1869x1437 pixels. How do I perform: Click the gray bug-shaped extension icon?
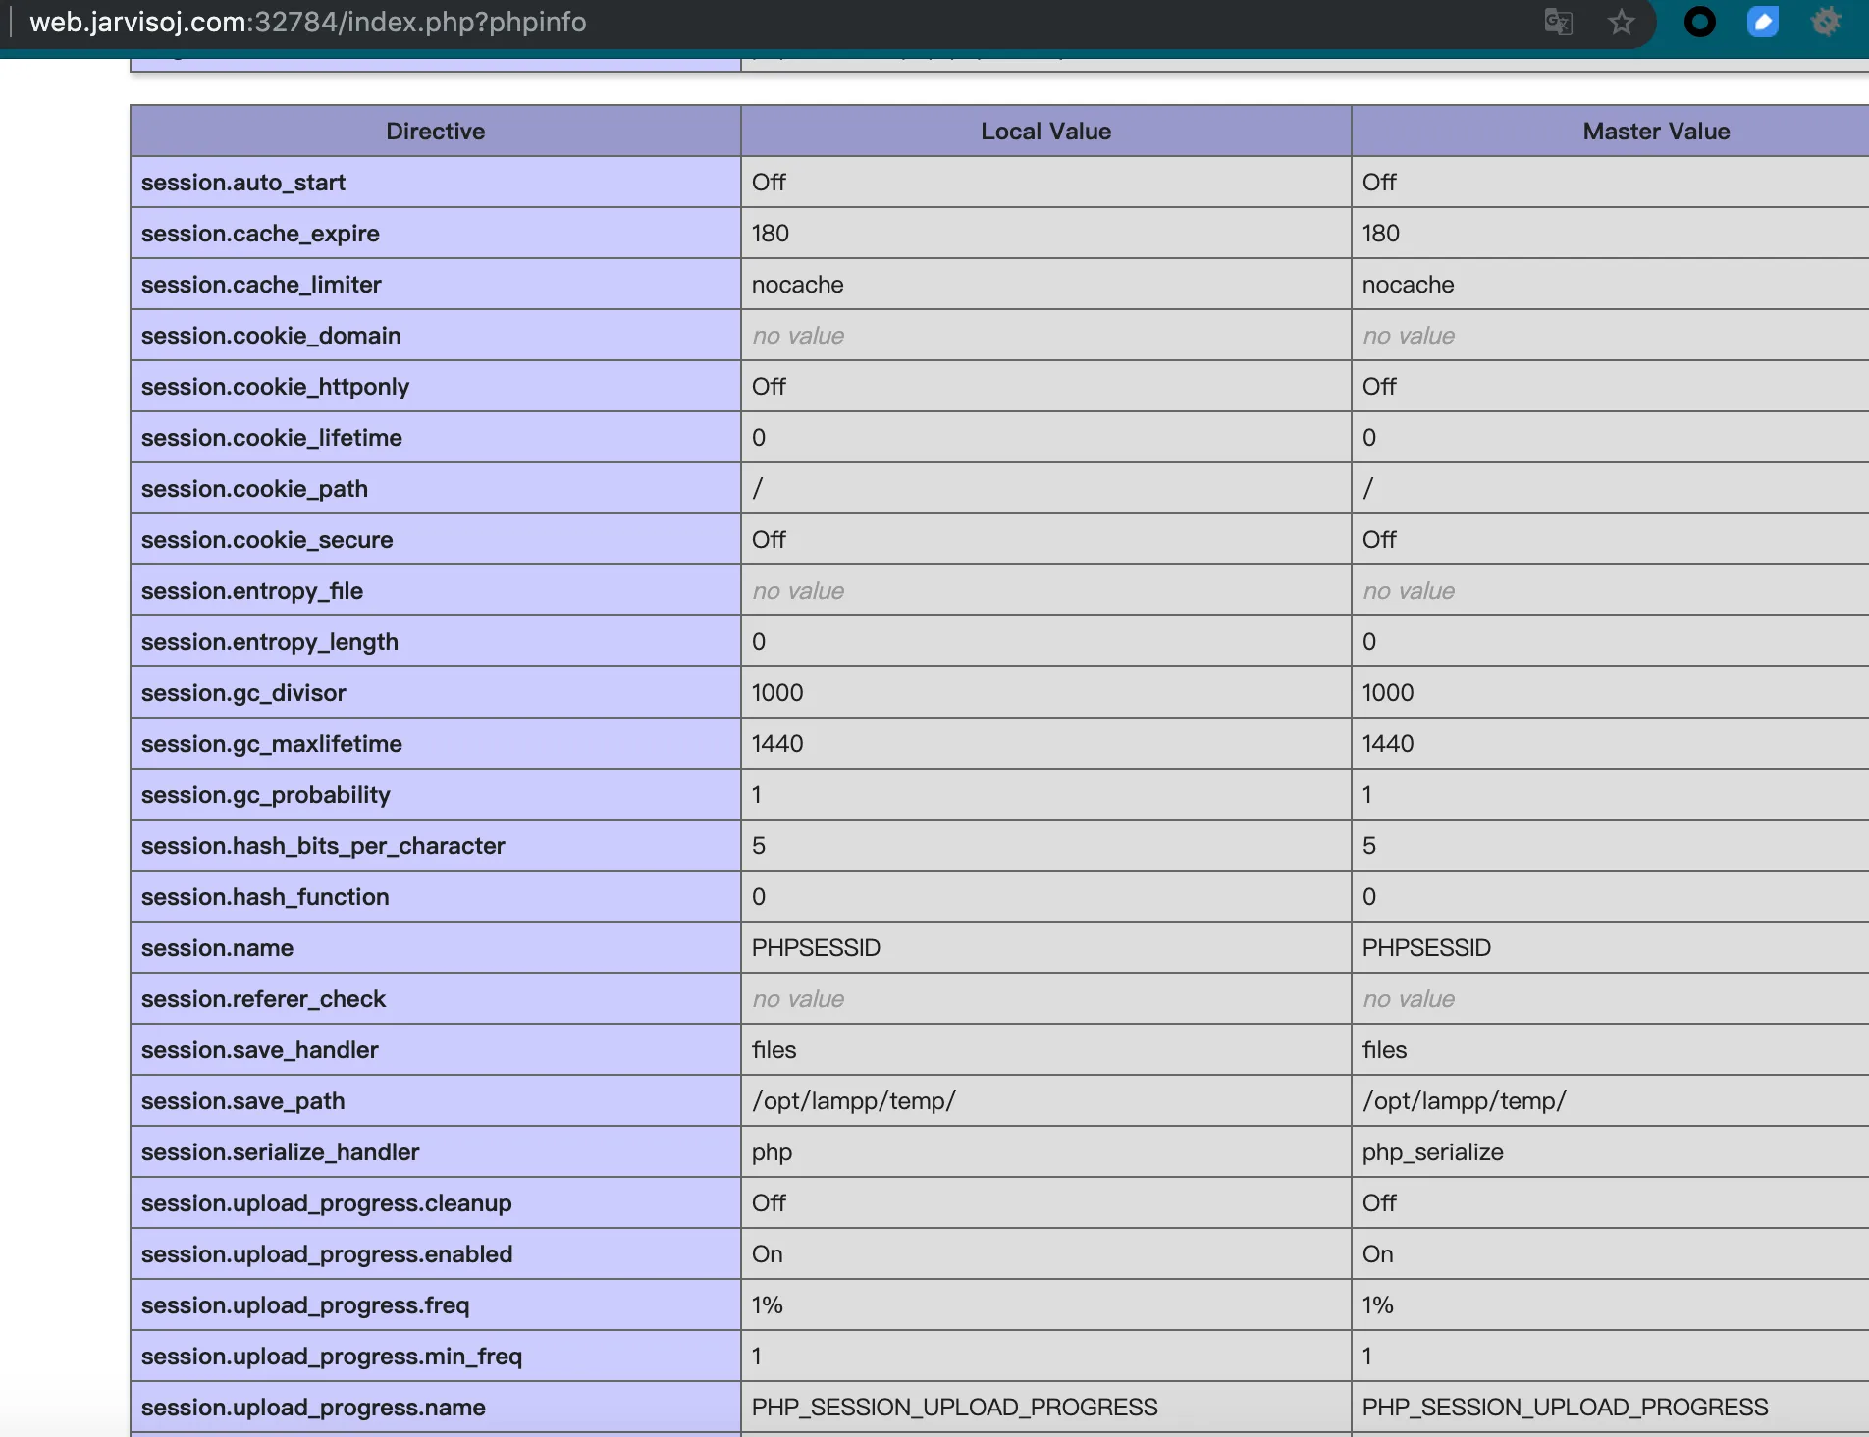pyautogui.click(x=1826, y=22)
